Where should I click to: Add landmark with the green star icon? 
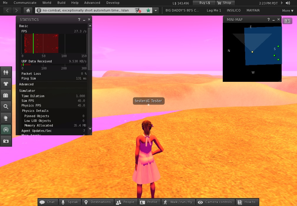148,10
